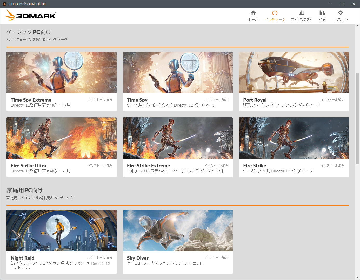Open the Port Royal benchmark image
Image resolution: width=360 pixels, height=280 pixels.
click(294, 72)
